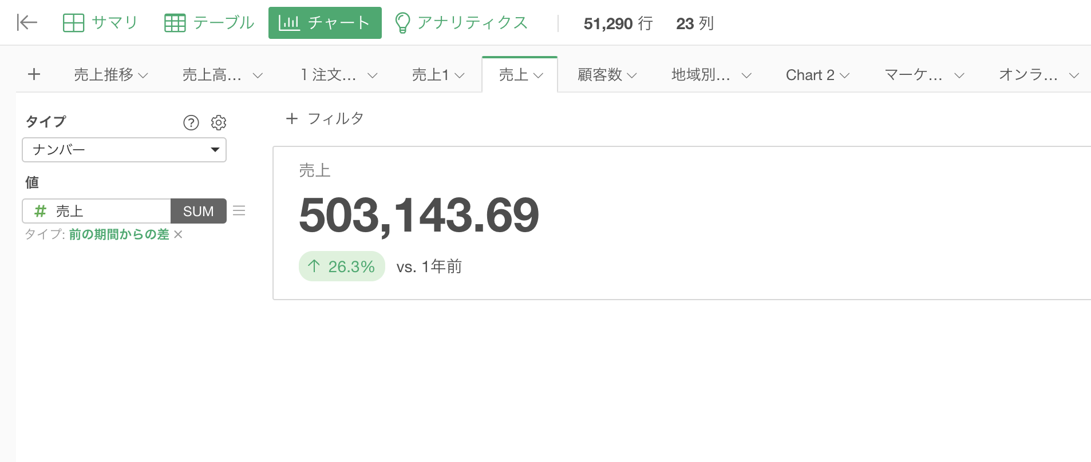
Task: Open the value options hamburger menu icon
Action: pyautogui.click(x=239, y=211)
